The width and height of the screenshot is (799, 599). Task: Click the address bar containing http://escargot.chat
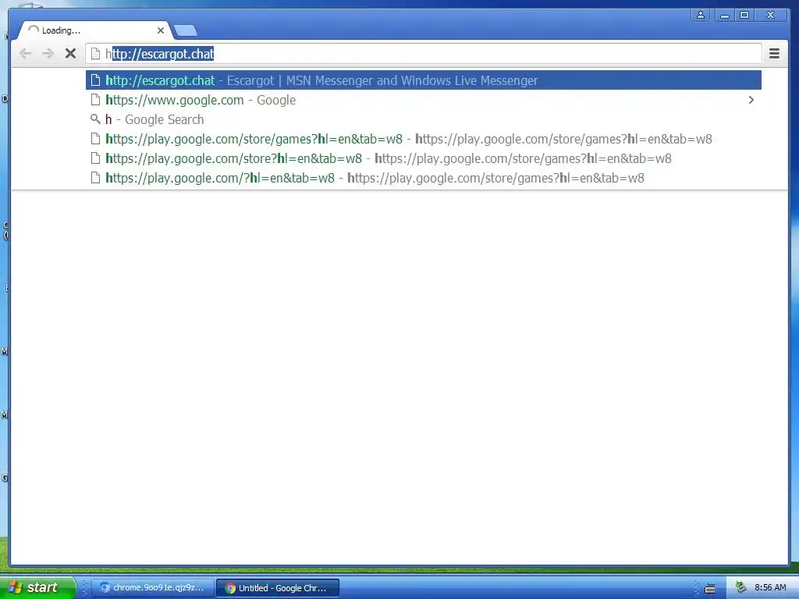(423, 54)
